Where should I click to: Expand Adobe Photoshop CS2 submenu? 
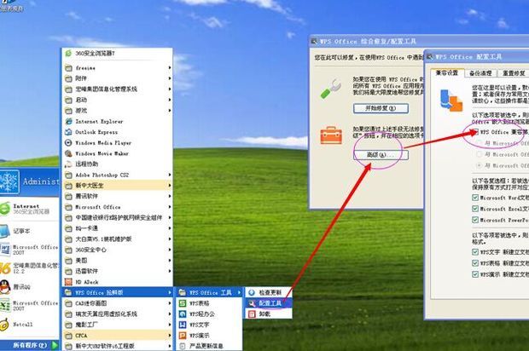tap(117, 175)
